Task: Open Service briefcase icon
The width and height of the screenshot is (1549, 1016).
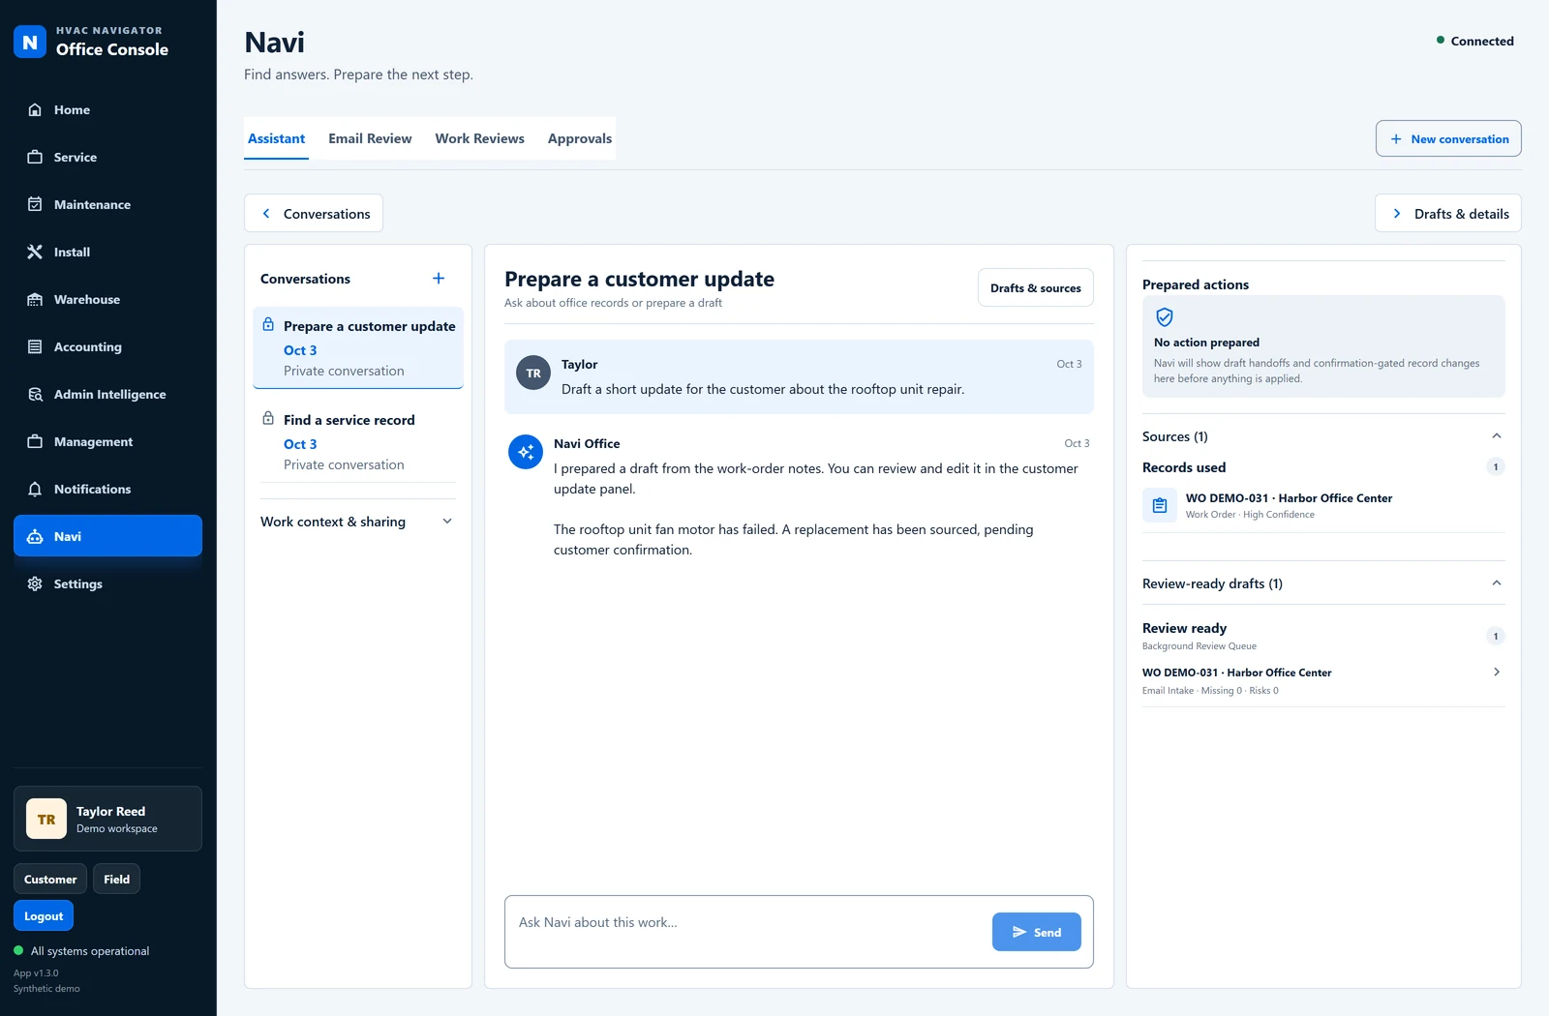Action: pos(35,158)
